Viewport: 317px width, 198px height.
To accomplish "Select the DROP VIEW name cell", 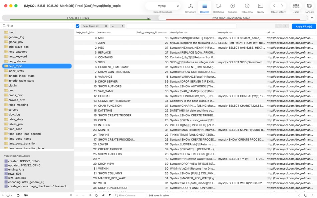I will tap(117, 164).
